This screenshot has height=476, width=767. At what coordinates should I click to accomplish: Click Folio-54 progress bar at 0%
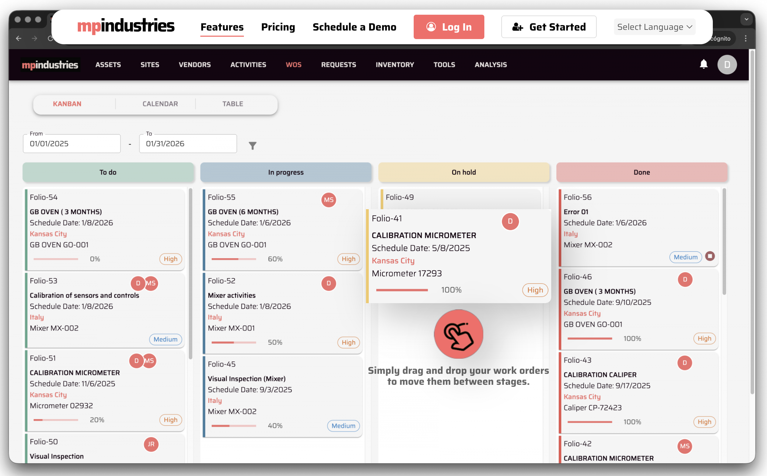56,259
